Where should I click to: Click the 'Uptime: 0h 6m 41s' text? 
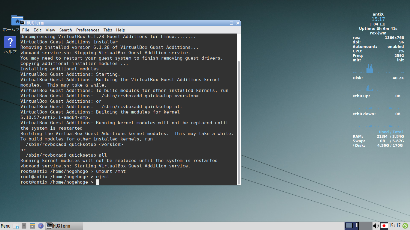coord(378,29)
